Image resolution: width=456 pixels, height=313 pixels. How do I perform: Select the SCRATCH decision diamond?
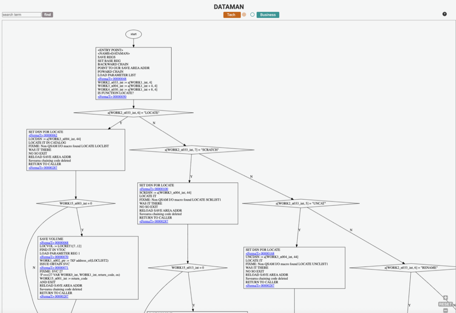(x=192, y=149)
